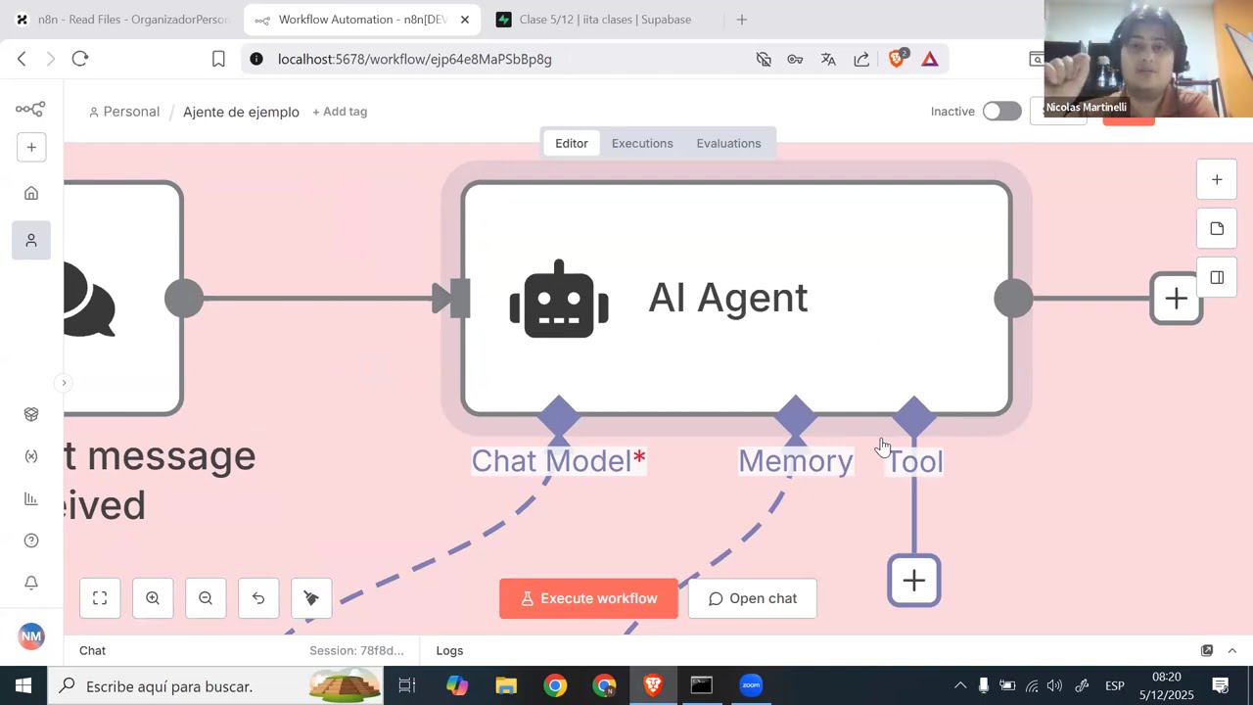The width and height of the screenshot is (1253, 705).
Task: Add next node after AI Agent output
Action: point(1176,299)
